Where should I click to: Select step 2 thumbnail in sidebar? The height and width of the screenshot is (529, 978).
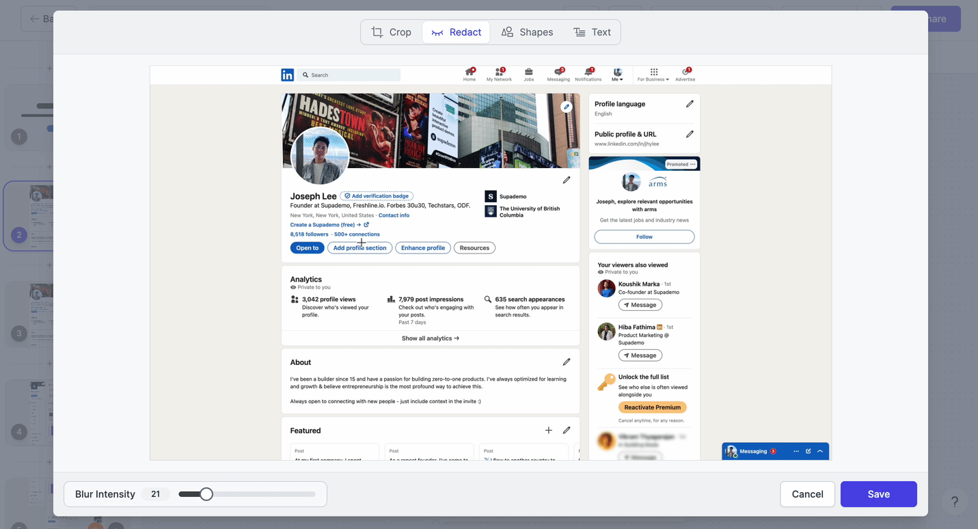click(28, 216)
